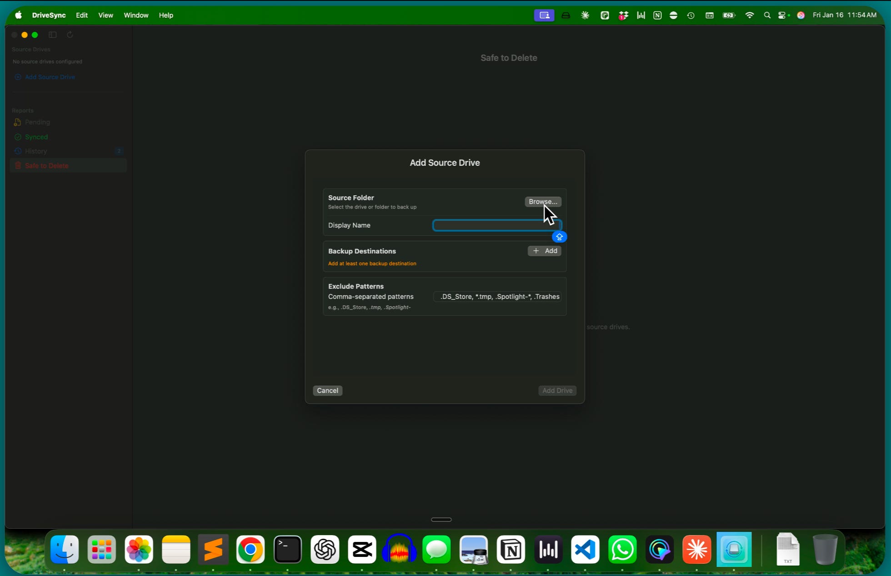Screen dimensions: 891x576
Task: Open the Help menu
Action: click(166, 15)
